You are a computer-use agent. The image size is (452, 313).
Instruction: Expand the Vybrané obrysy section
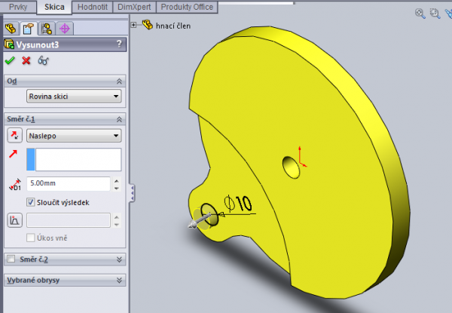[121, 280]
